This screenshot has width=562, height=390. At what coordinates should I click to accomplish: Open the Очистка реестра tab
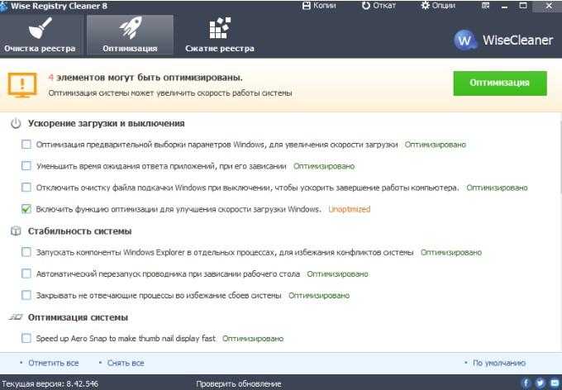(40, 36)
